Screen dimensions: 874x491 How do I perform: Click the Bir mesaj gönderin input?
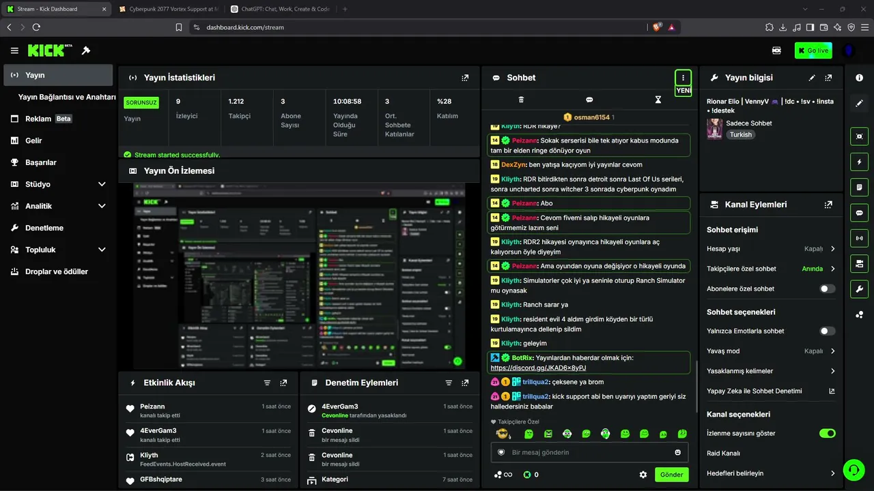coord(589,452)
